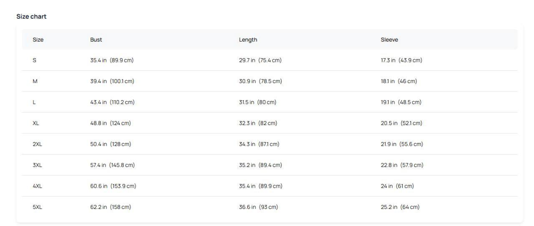The width and height of the screenshot is (534, 226).
Task: Click the Bust column header
Action: pyautogui.click(x=96, y=40)
